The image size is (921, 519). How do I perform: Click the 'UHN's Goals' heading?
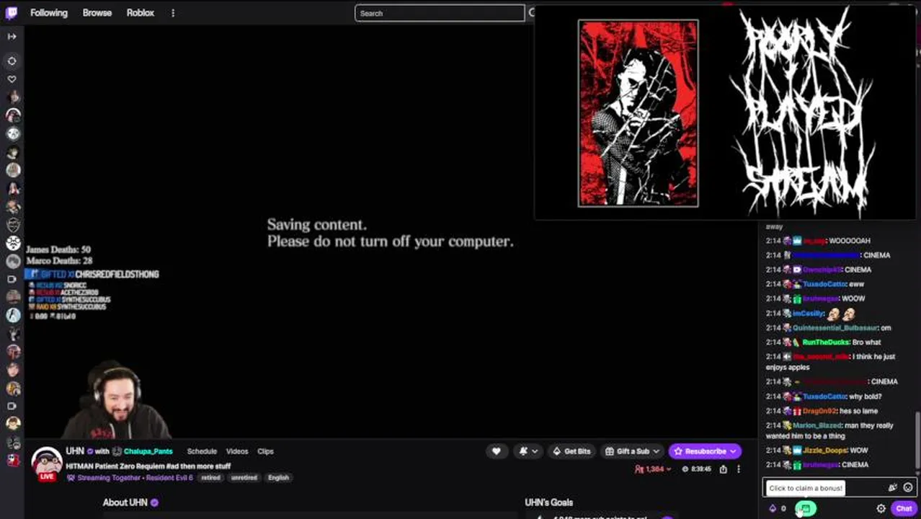click(x=549, y=502)
